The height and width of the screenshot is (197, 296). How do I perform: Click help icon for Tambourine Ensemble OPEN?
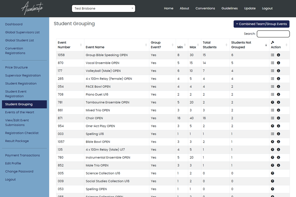click(x=272, y=102)
